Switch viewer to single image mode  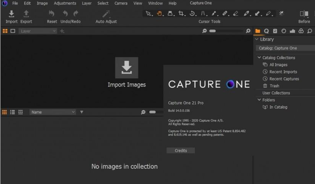coord(13,31)
